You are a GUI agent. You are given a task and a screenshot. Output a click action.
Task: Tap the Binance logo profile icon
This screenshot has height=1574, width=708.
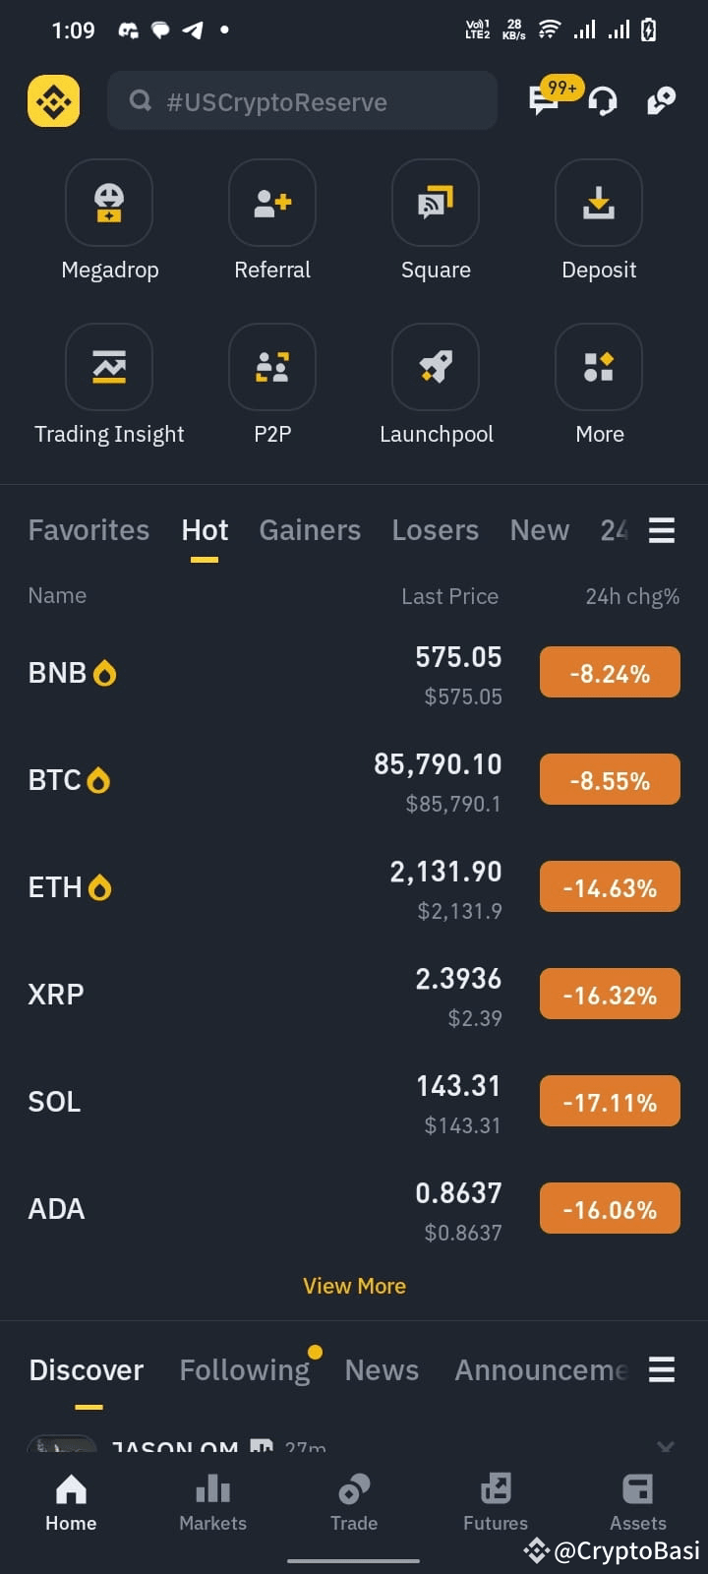click(x=53, y=100)
